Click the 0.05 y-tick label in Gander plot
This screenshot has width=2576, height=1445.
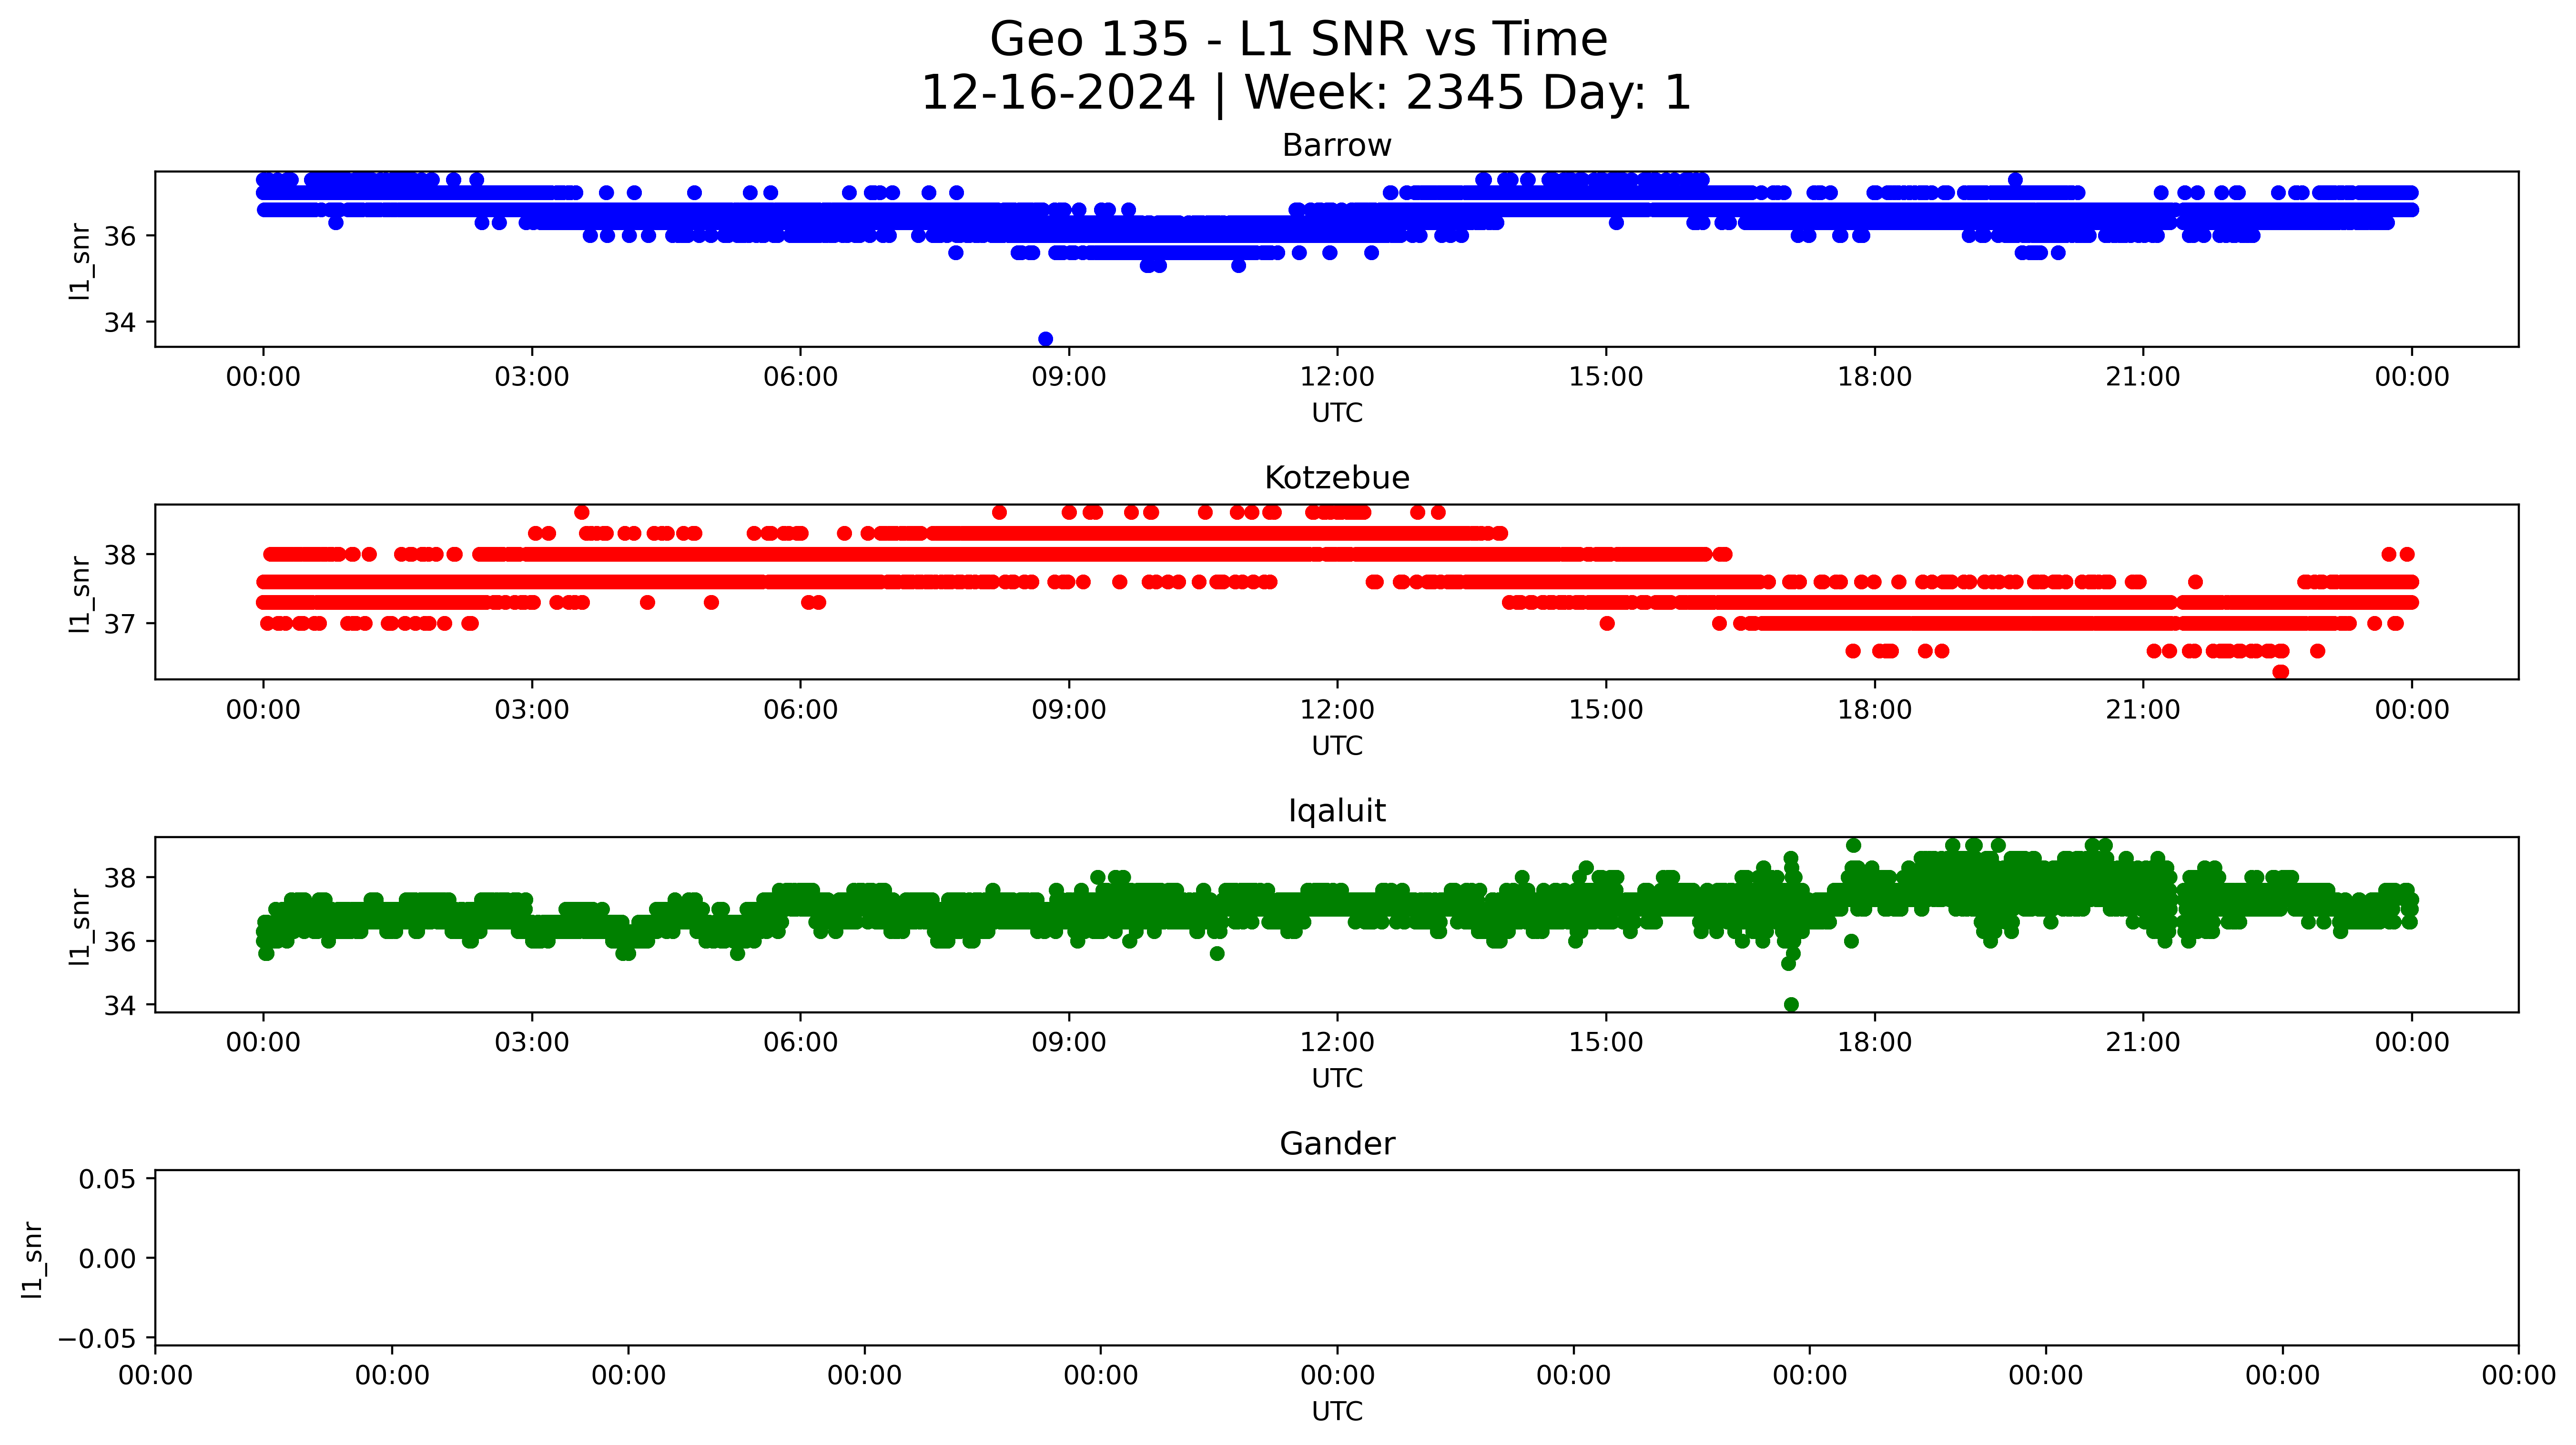point(107,1179)
